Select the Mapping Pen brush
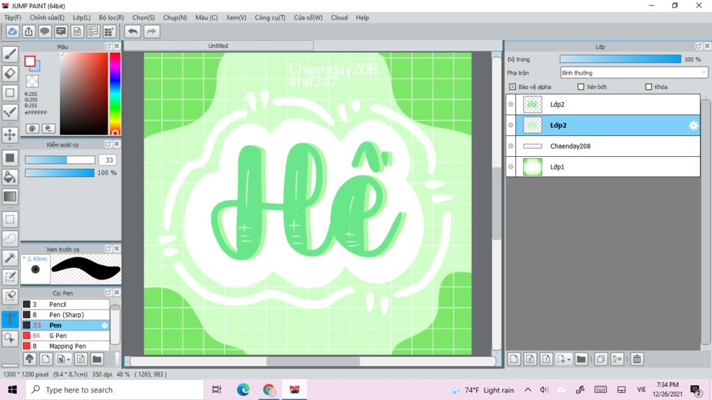The image size is (712, 400). point(65,346)
